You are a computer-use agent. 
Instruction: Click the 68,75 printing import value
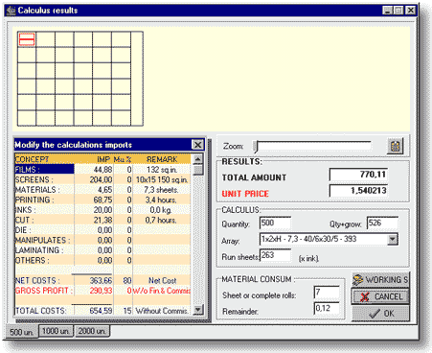(102, 200)
